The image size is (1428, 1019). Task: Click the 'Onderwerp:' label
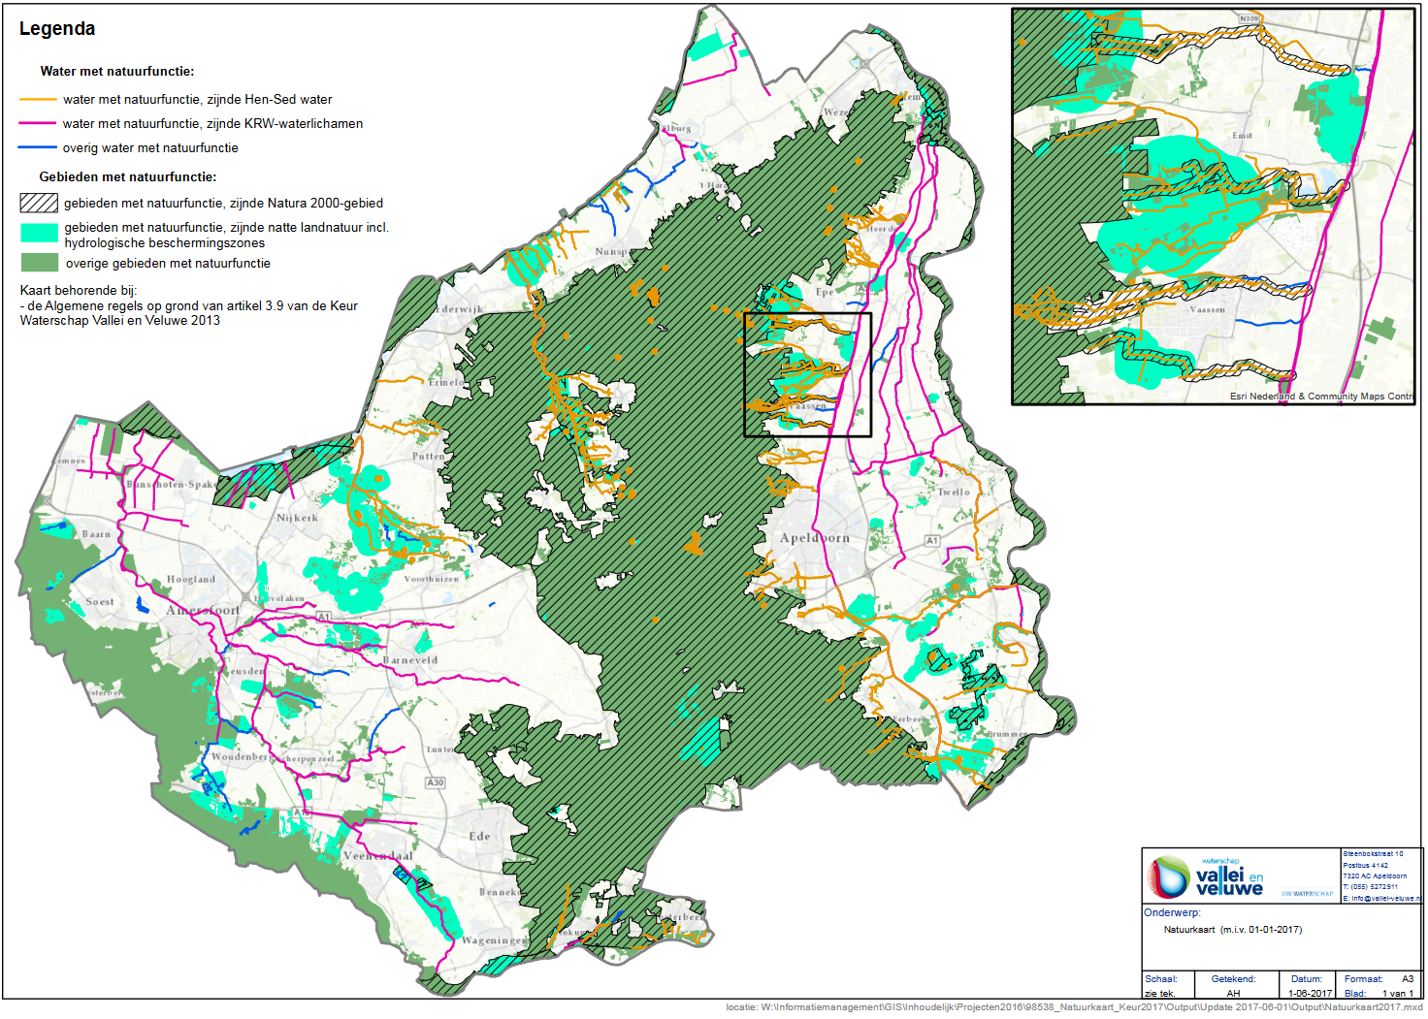pyautogui.click(x=1172, y=912)
